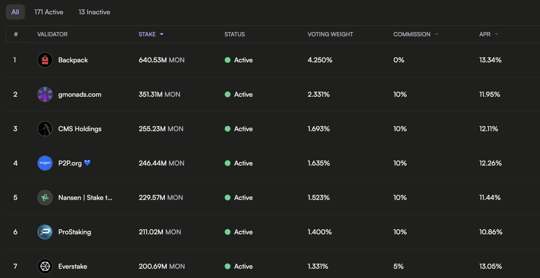Show the 13 Inactive validators tab

point(94,12)
